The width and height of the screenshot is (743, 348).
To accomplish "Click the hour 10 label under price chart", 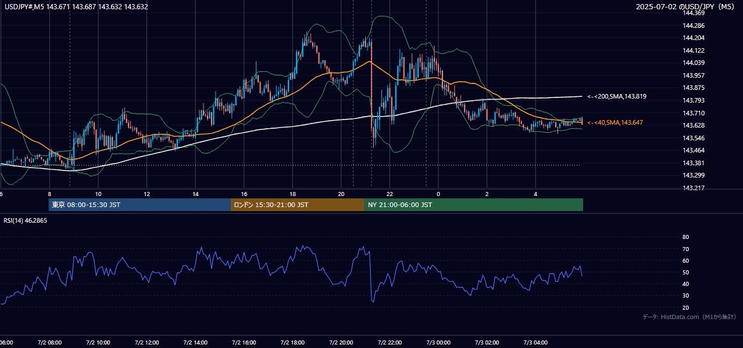I will click(x=98, y=194).
